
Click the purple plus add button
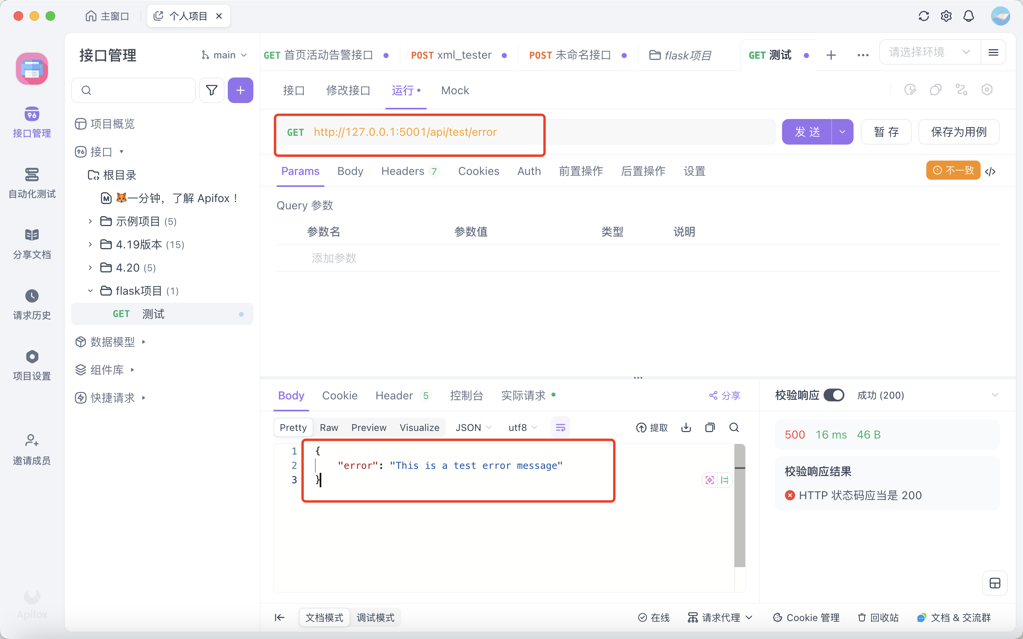[x=240, y=90]
